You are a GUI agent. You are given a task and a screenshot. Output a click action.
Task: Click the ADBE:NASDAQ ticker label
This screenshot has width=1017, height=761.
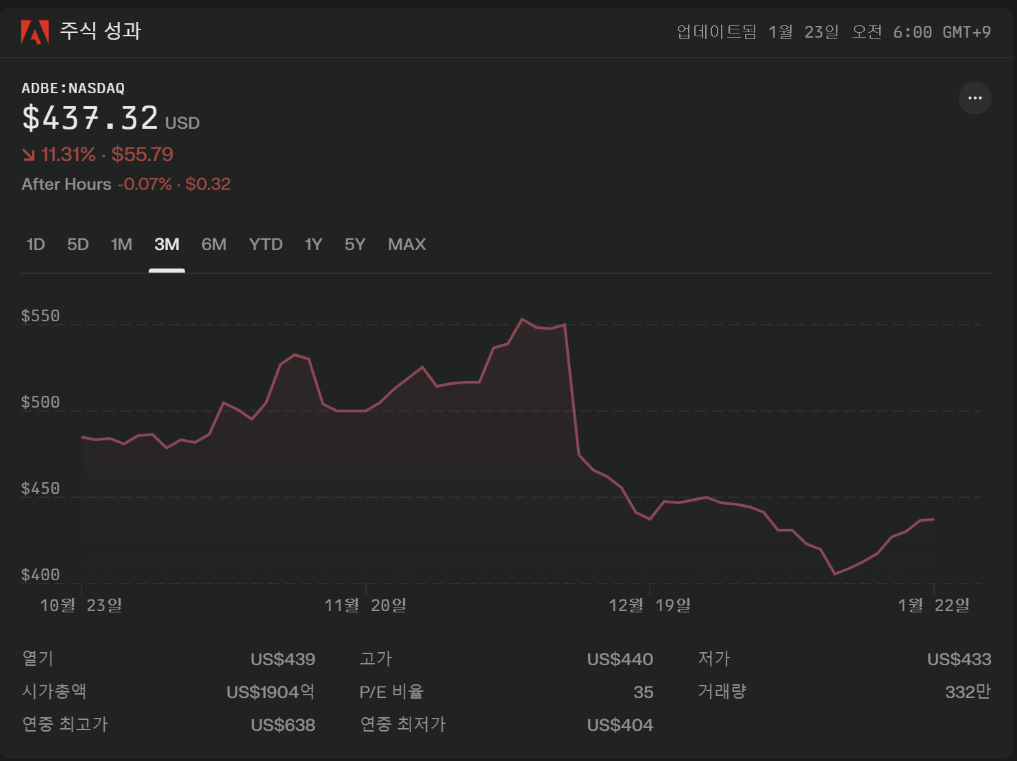73,88
